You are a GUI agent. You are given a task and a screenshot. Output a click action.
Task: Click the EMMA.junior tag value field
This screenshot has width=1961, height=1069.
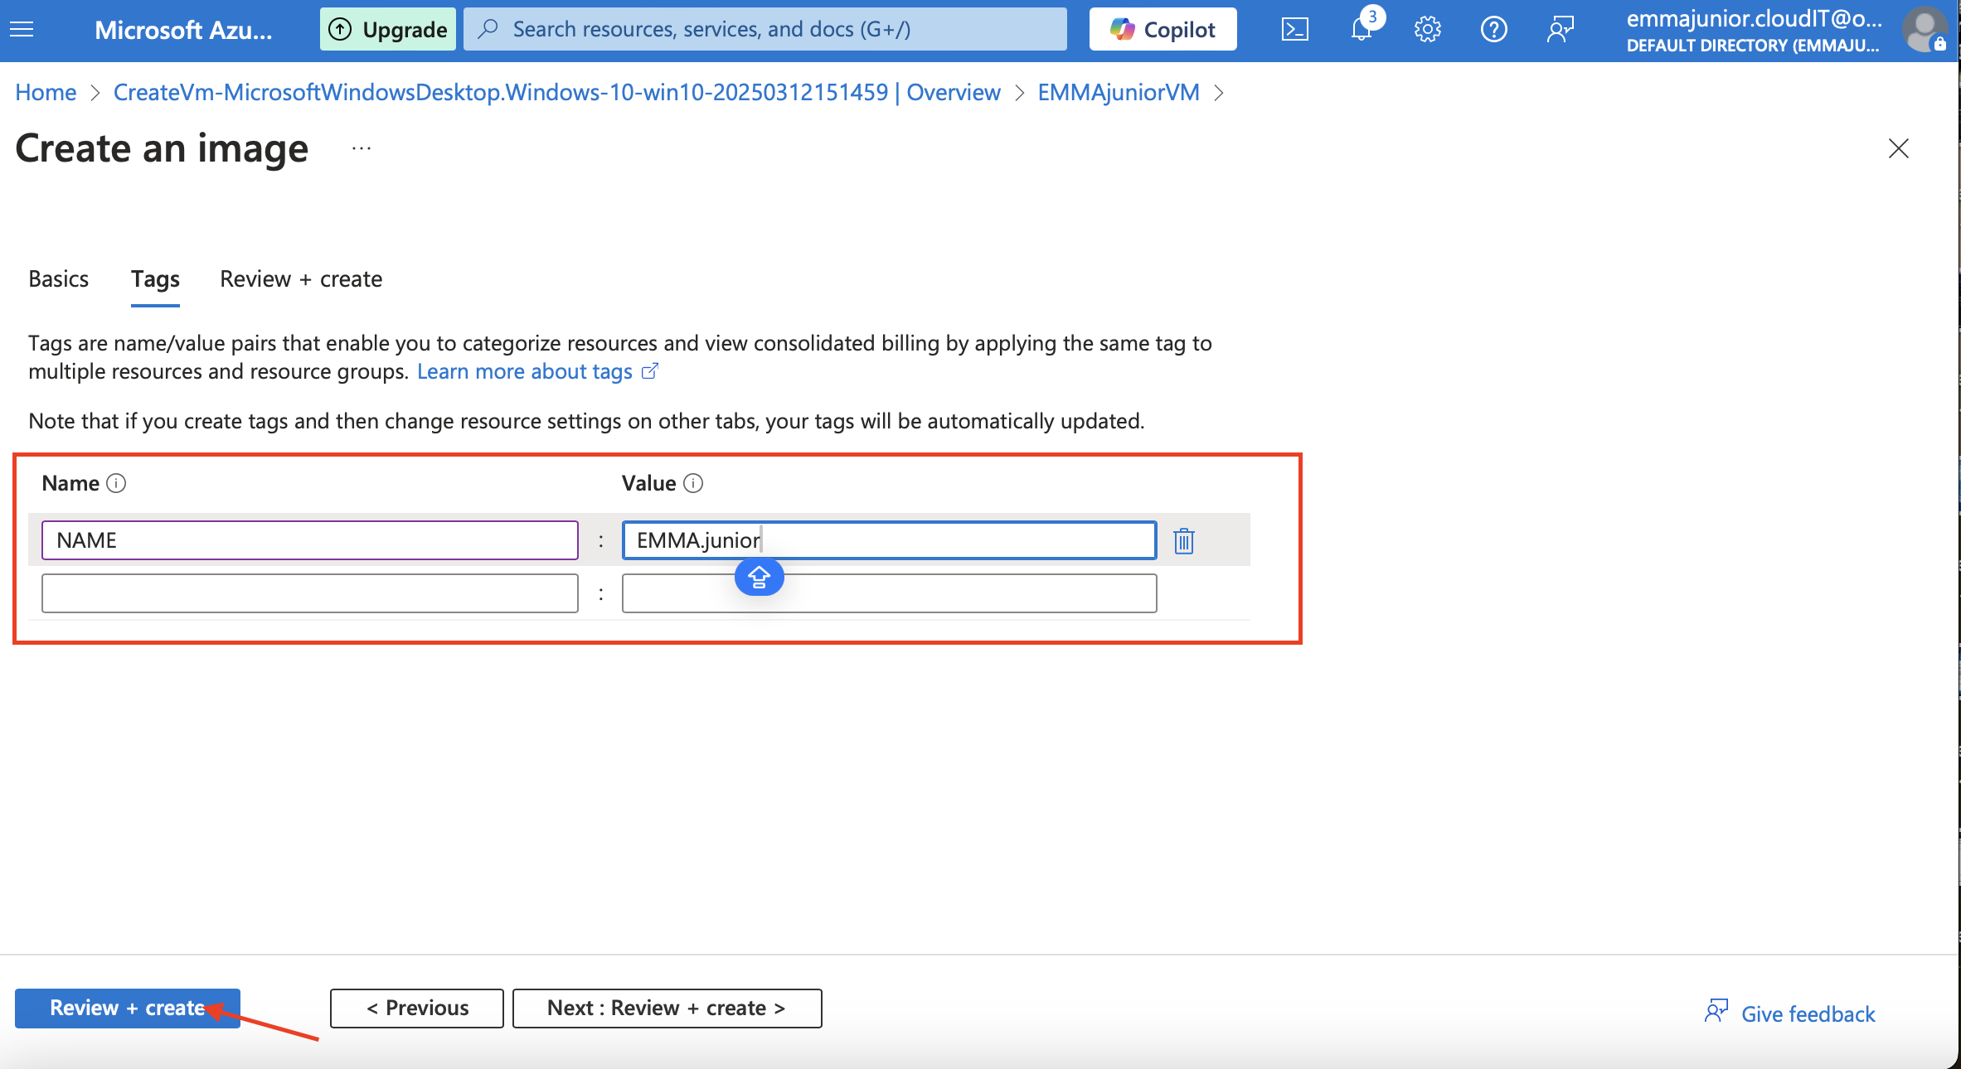[x=889, y=540]
